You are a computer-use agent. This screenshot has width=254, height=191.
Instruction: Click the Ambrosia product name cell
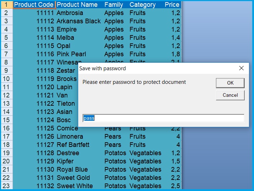pyautogui.click(x=70, y=13)
